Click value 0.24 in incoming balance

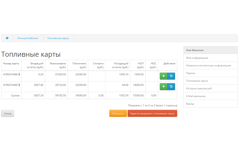pos(41,74)
